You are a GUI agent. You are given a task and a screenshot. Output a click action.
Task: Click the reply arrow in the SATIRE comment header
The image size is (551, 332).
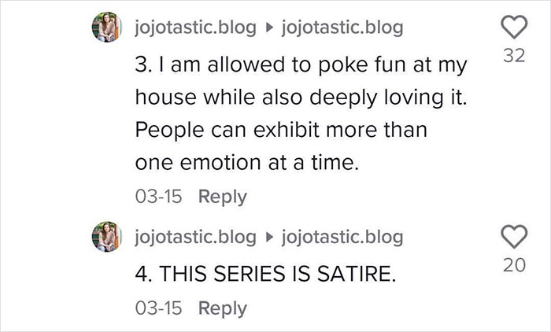[x=269, y=236]
